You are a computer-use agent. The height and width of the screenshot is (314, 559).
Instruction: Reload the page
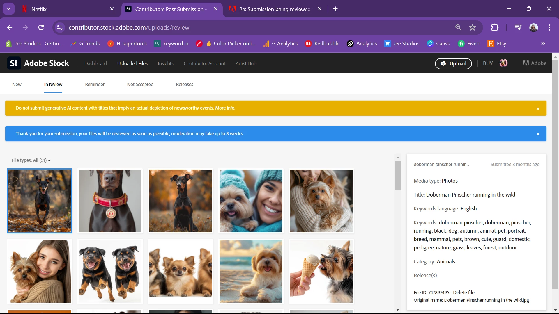tap(41, 27)
